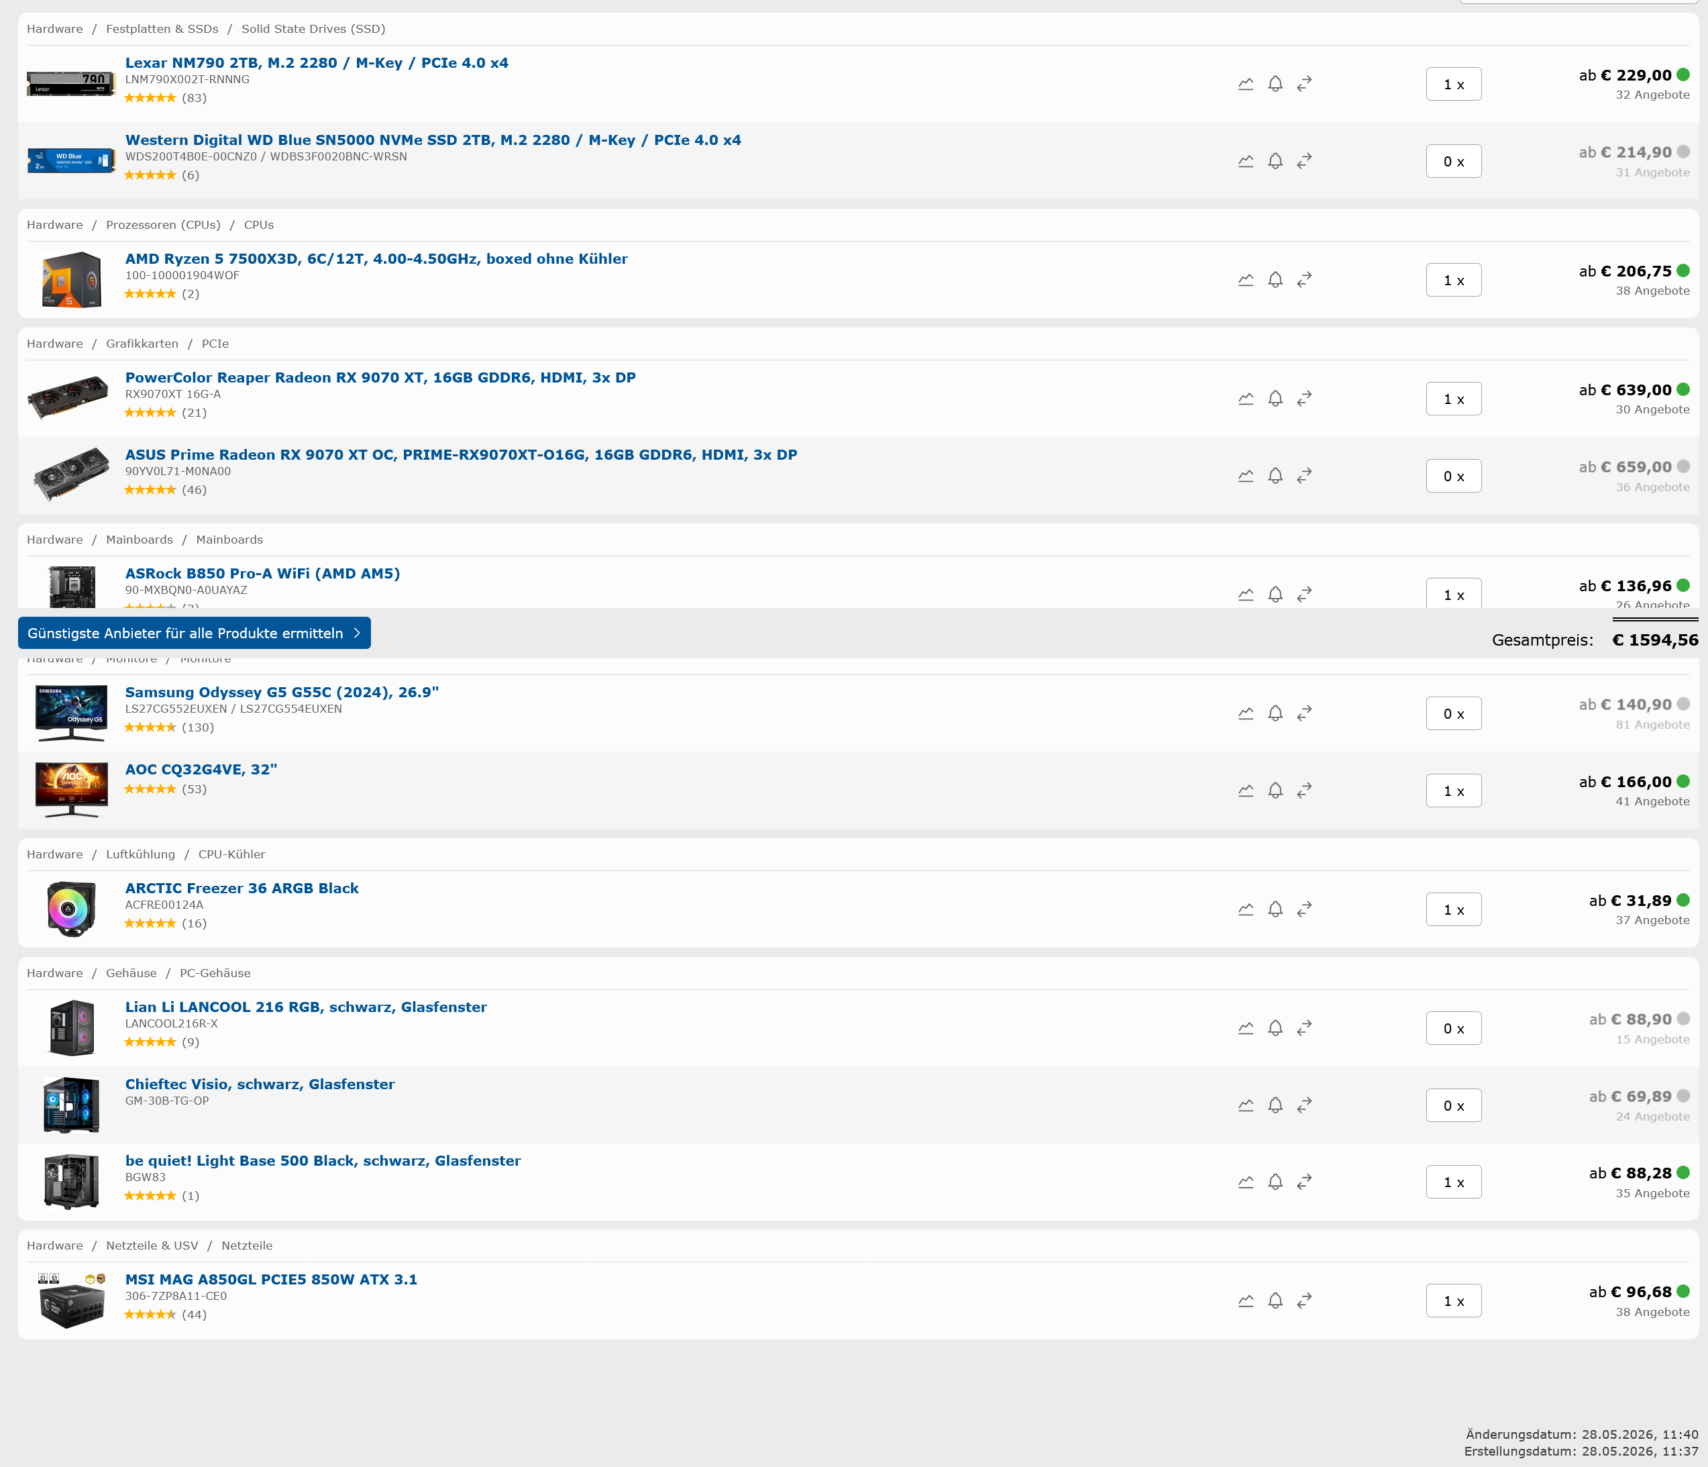Click quantity field for Samsung Odyssey G5
Viewport: 1708px width, 1467px height.
click(1453, 713)
